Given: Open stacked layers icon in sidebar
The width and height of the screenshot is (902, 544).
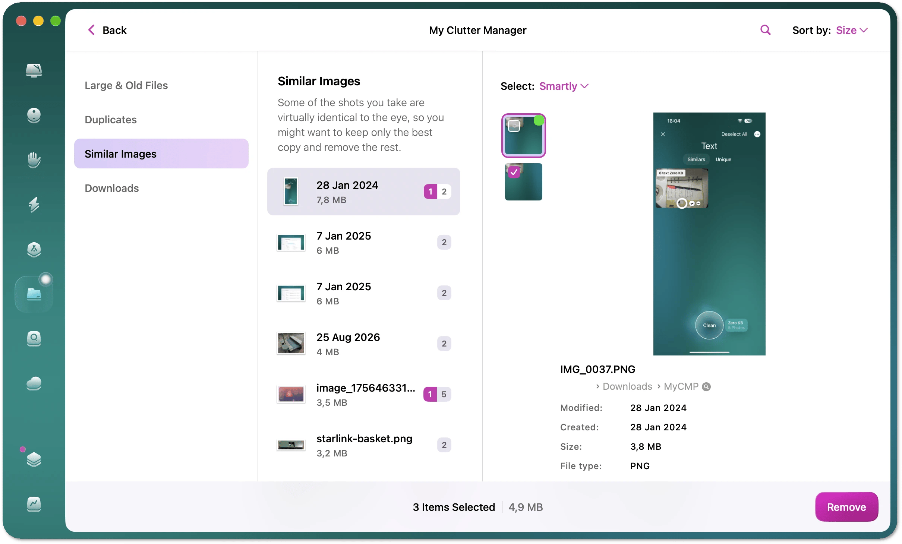Looking at the screenshot, I should 34,459.
